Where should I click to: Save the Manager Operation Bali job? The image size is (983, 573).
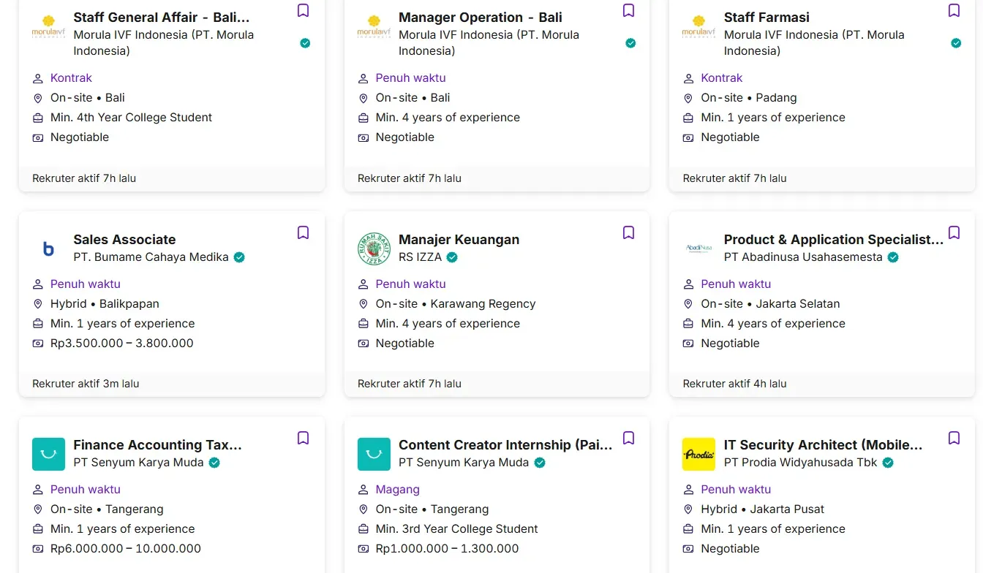628,10
